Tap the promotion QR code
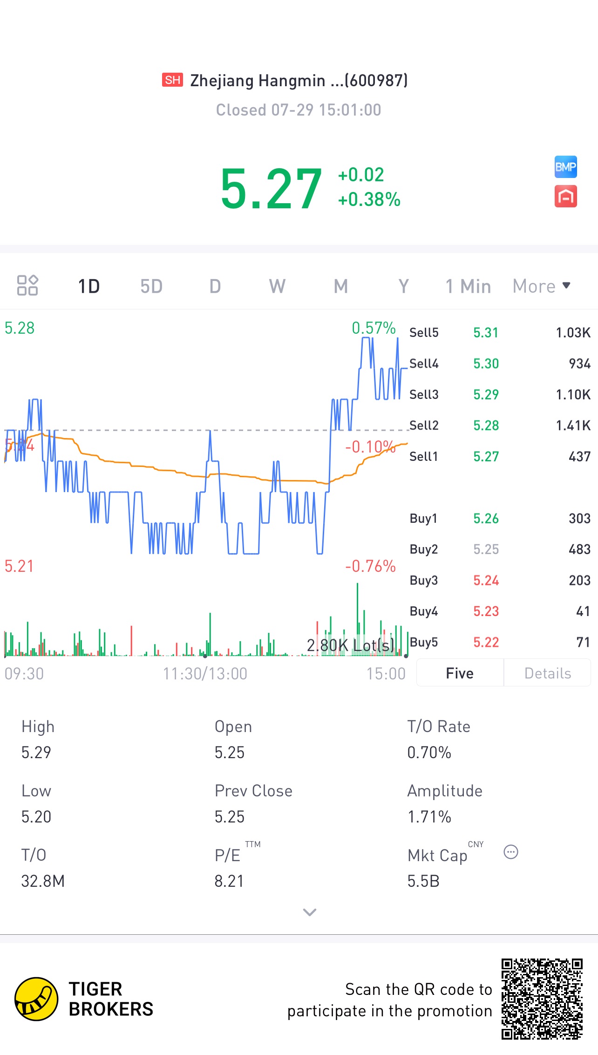Screen dimensions: 598x1055 (x=542, y=999)
